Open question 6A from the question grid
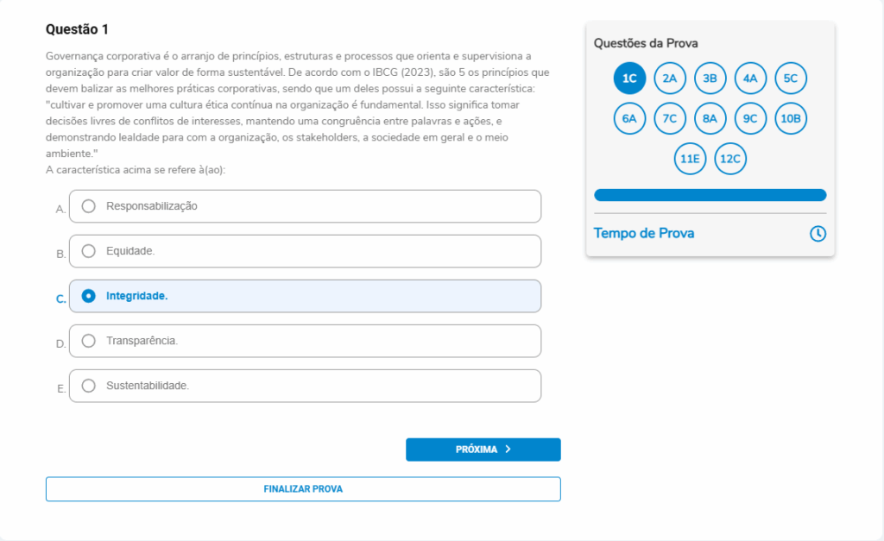The height and width of the screenshot is (541, 884). click(x=629, y=119)
